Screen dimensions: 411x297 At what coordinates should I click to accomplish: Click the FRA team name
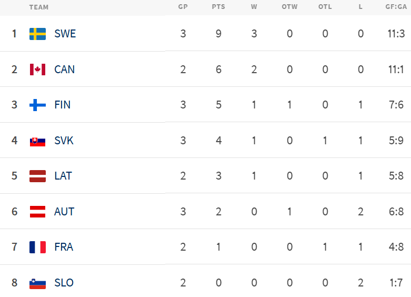tap(64, 247)
